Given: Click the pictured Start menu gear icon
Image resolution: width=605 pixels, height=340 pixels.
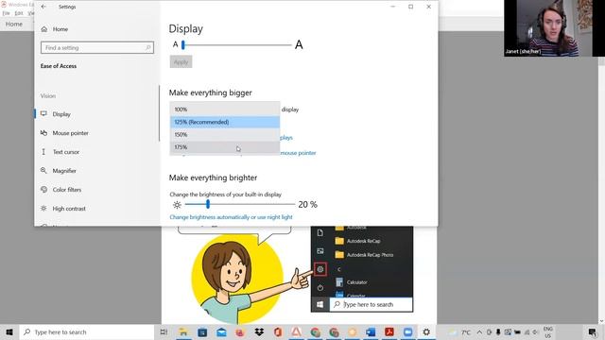Looking at the screenshot, I should pos(320,269).
